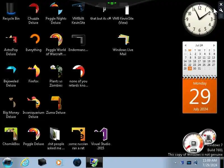Launch Chuzzle Deluxe from the desktop
The image size is (224, 168).
tap(33, 13)
